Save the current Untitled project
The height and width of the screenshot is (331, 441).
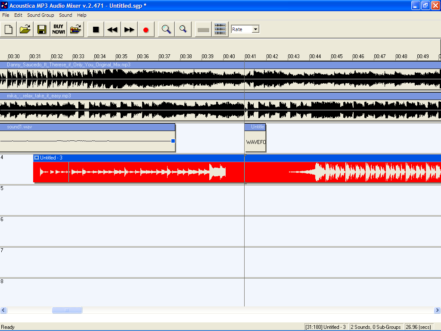41,29
